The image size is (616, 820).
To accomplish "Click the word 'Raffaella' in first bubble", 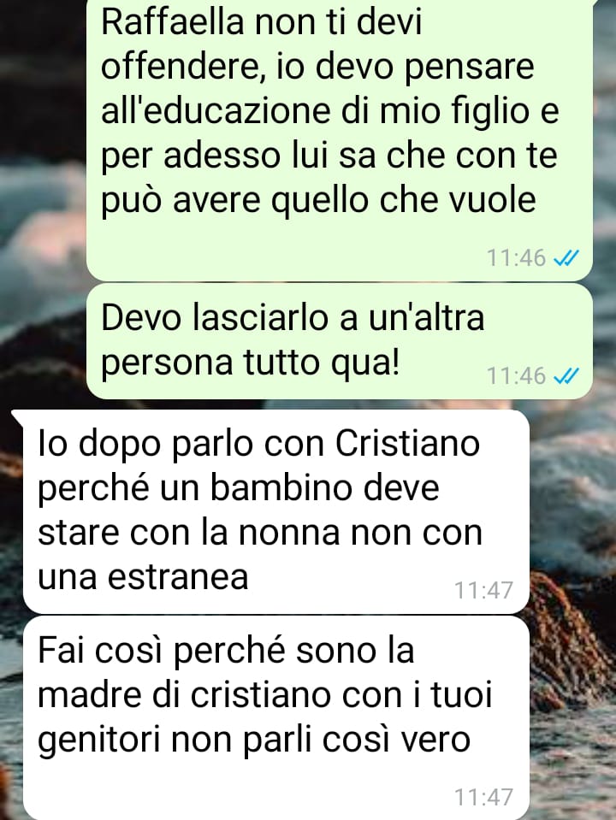I will click(173, 22).
